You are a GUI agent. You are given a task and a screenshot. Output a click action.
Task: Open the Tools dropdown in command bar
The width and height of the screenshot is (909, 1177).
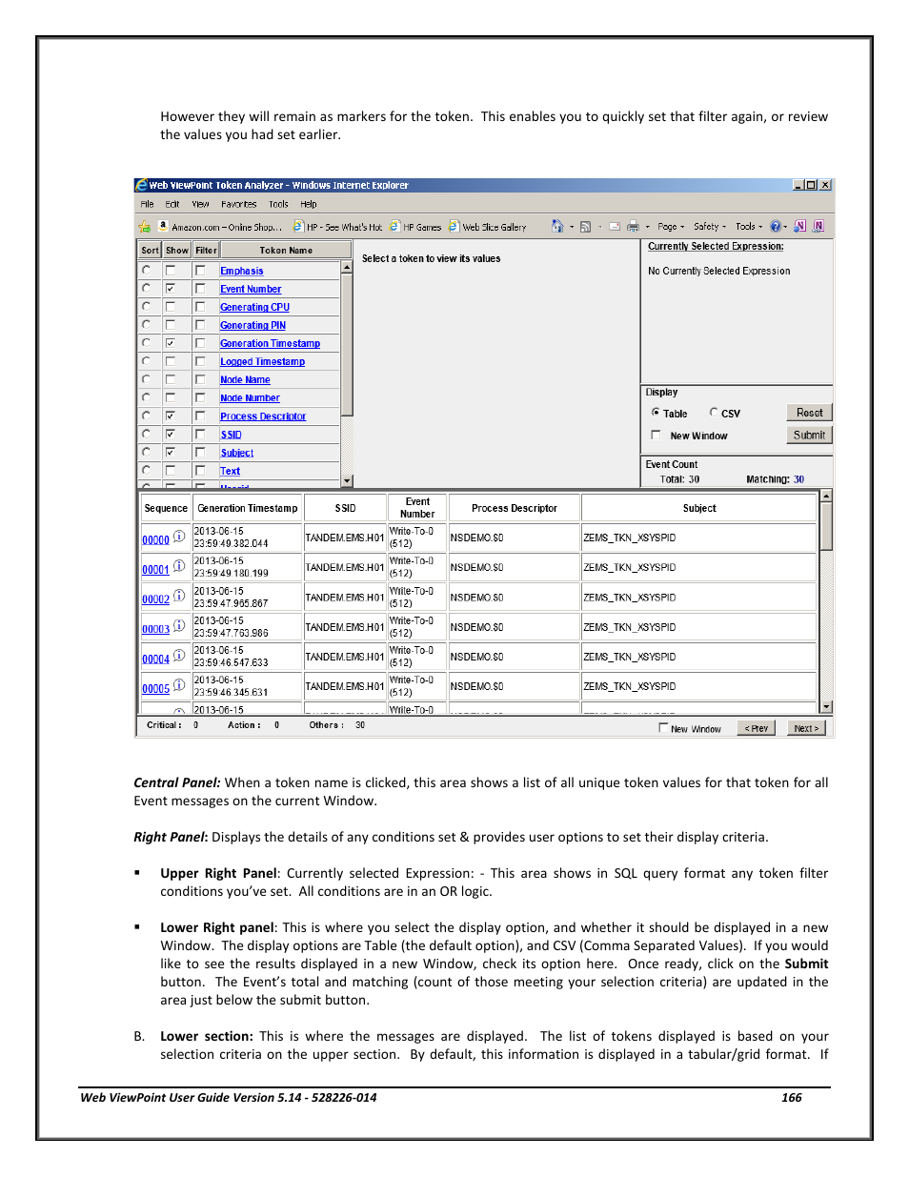[x=749, y=227]
